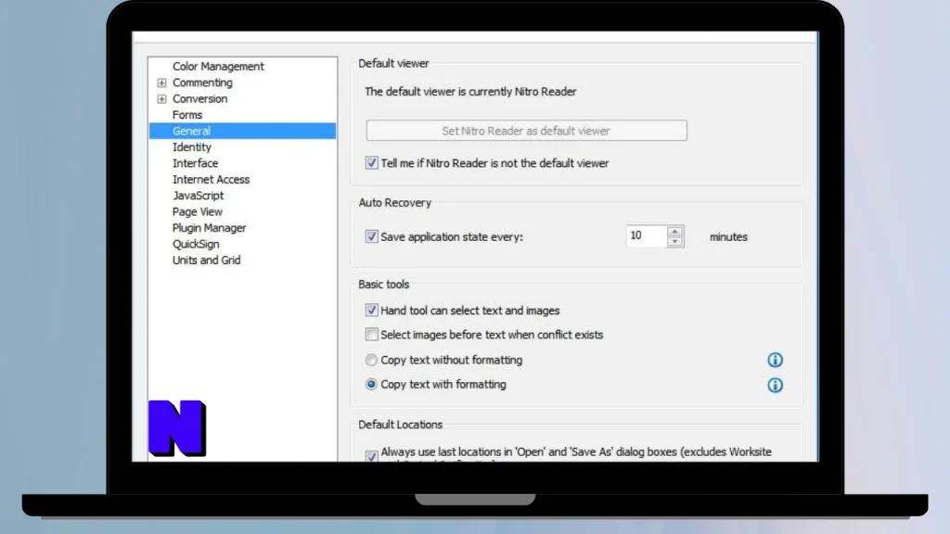Click the blue N logo
This screenshot has height=534, width=950.
coord(177,428)
